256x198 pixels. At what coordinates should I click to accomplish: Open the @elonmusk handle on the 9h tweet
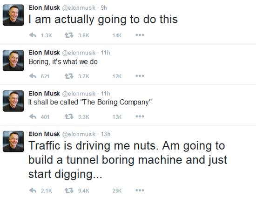(x=79, y=8)
